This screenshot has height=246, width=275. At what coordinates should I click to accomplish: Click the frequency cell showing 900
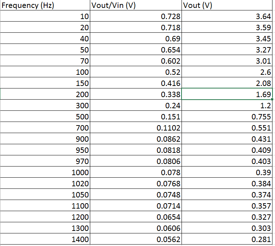coord(45,139)
